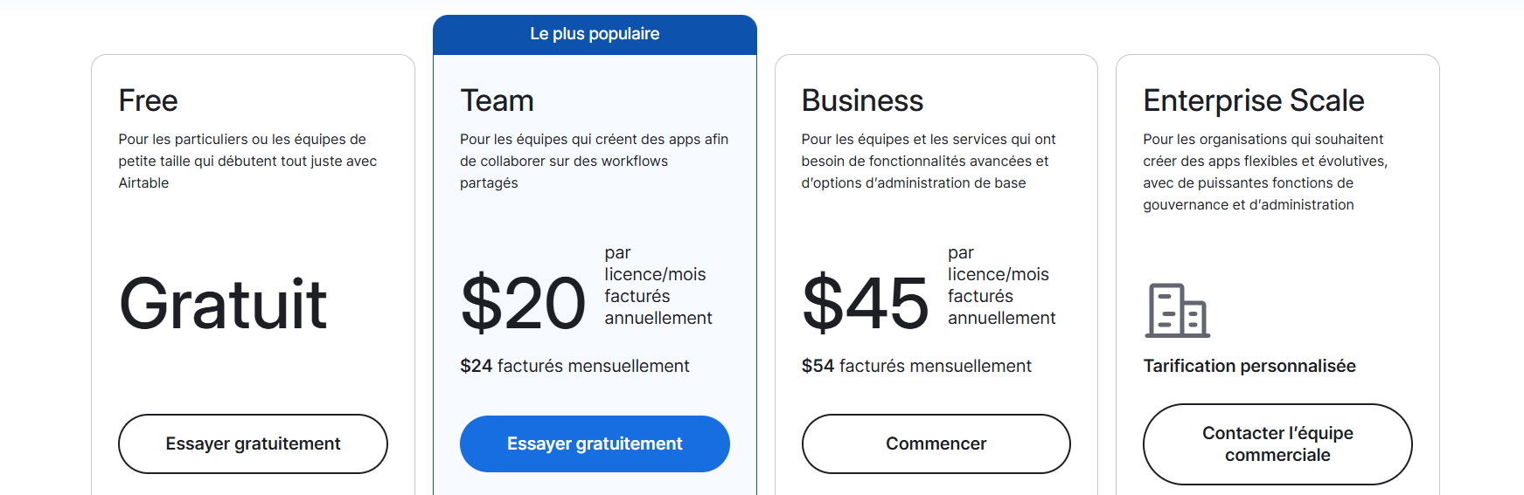Click the Enterprise description about gouvernance
1524x495 pixels.
1264,172
